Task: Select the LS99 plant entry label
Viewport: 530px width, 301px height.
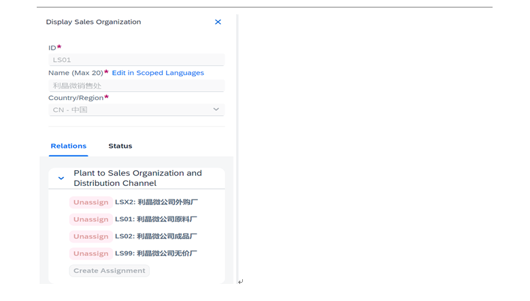Action: click(x=156, y=253)
